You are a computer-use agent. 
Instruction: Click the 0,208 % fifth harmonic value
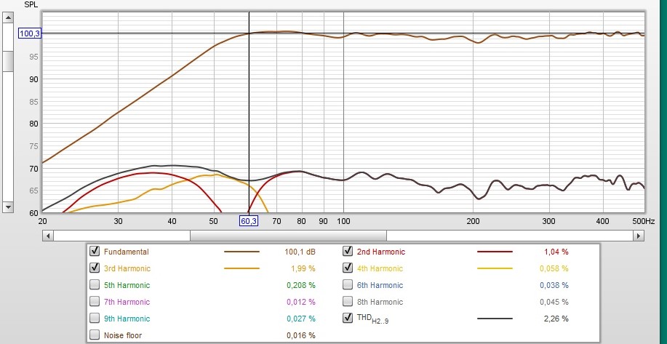(300, 285)
